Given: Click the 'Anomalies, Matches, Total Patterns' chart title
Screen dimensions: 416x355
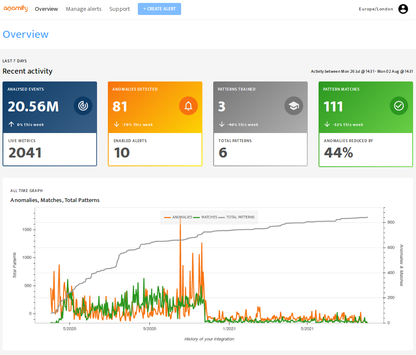Looking at the screenshot, I should [x=55, y=200].
